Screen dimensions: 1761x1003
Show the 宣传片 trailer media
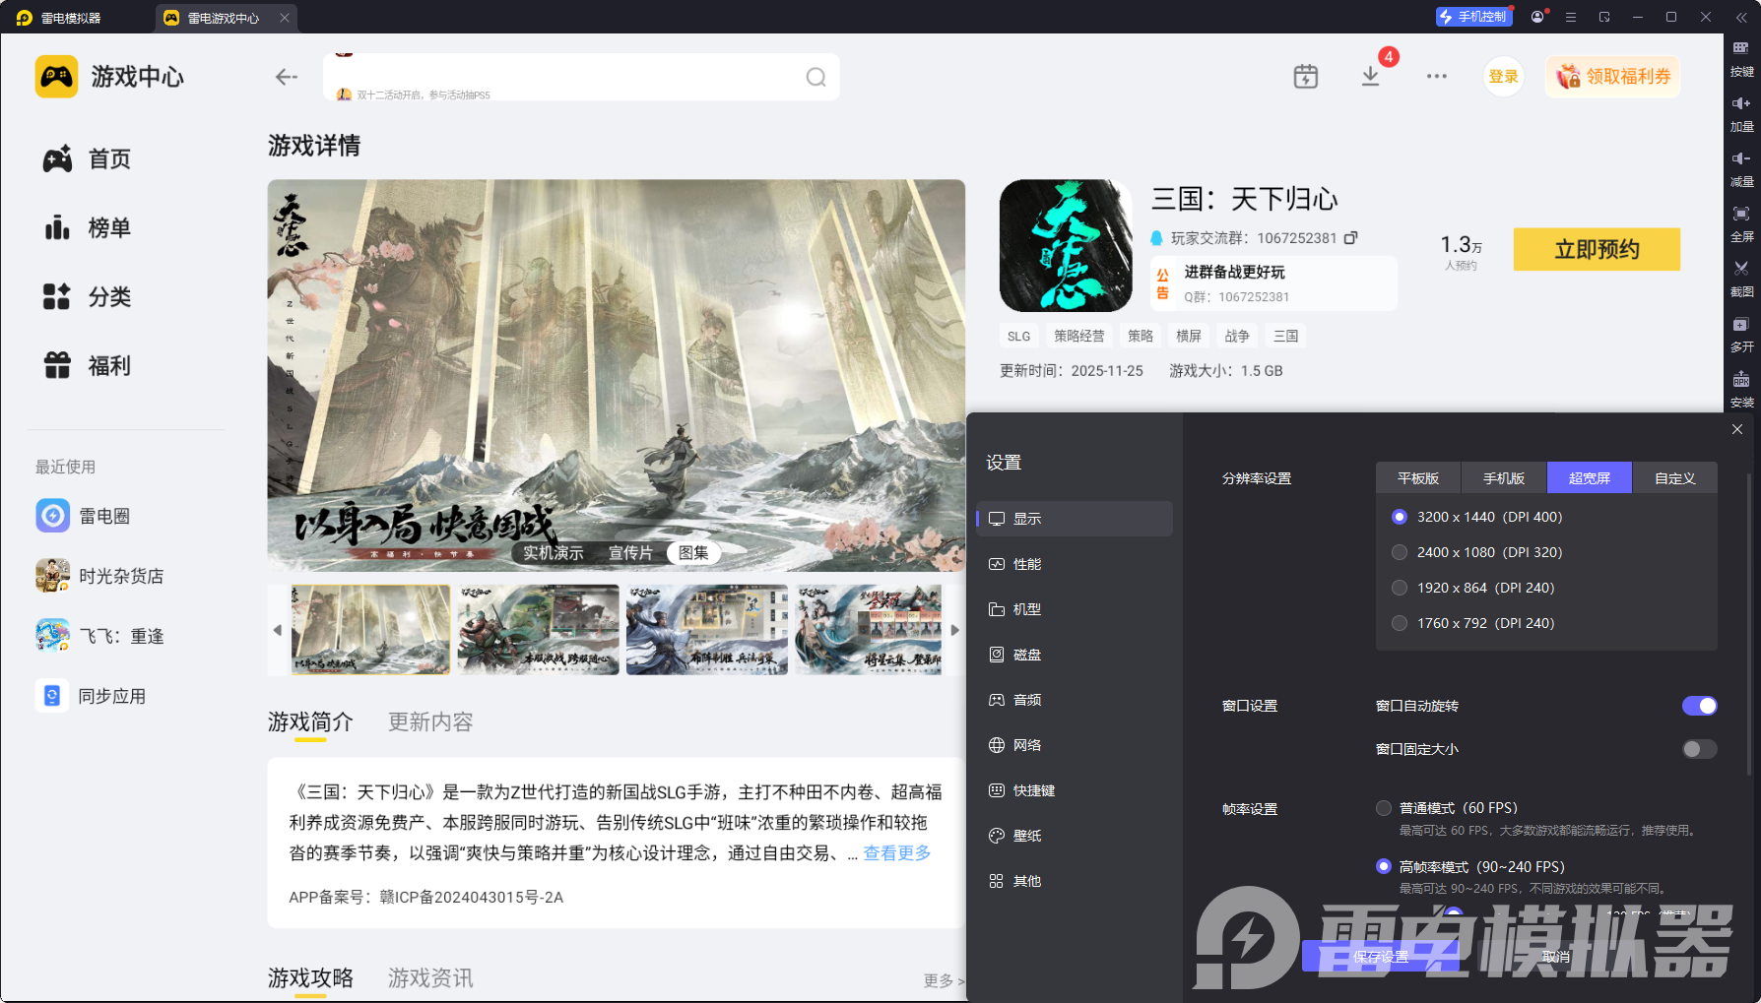pos(630,553)
